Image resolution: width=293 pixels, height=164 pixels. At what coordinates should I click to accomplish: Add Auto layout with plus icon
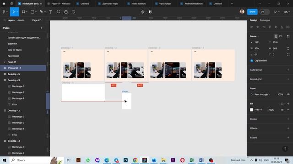click(288, 70)
